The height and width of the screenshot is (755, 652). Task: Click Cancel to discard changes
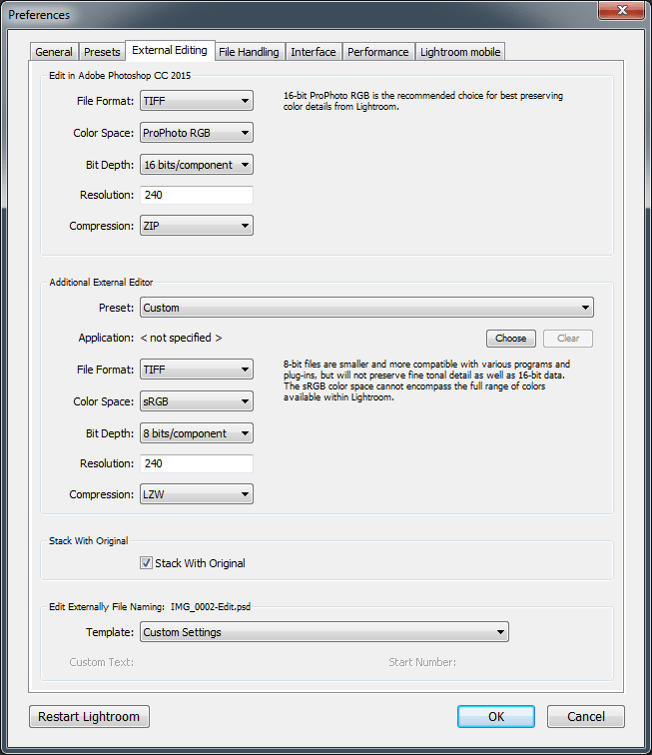click(x=586, y=716)
